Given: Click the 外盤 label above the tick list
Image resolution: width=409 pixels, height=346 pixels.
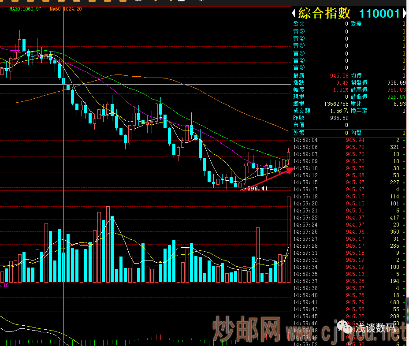Looking at the screenshot, I should click(298, 133).
